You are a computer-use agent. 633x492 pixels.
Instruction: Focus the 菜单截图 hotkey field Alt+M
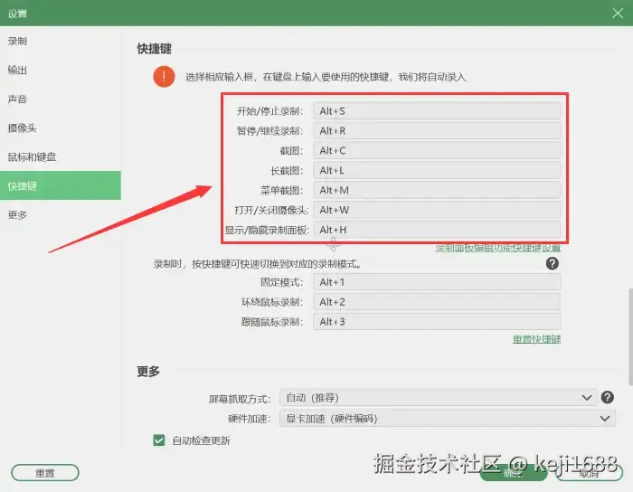(437, 190)
